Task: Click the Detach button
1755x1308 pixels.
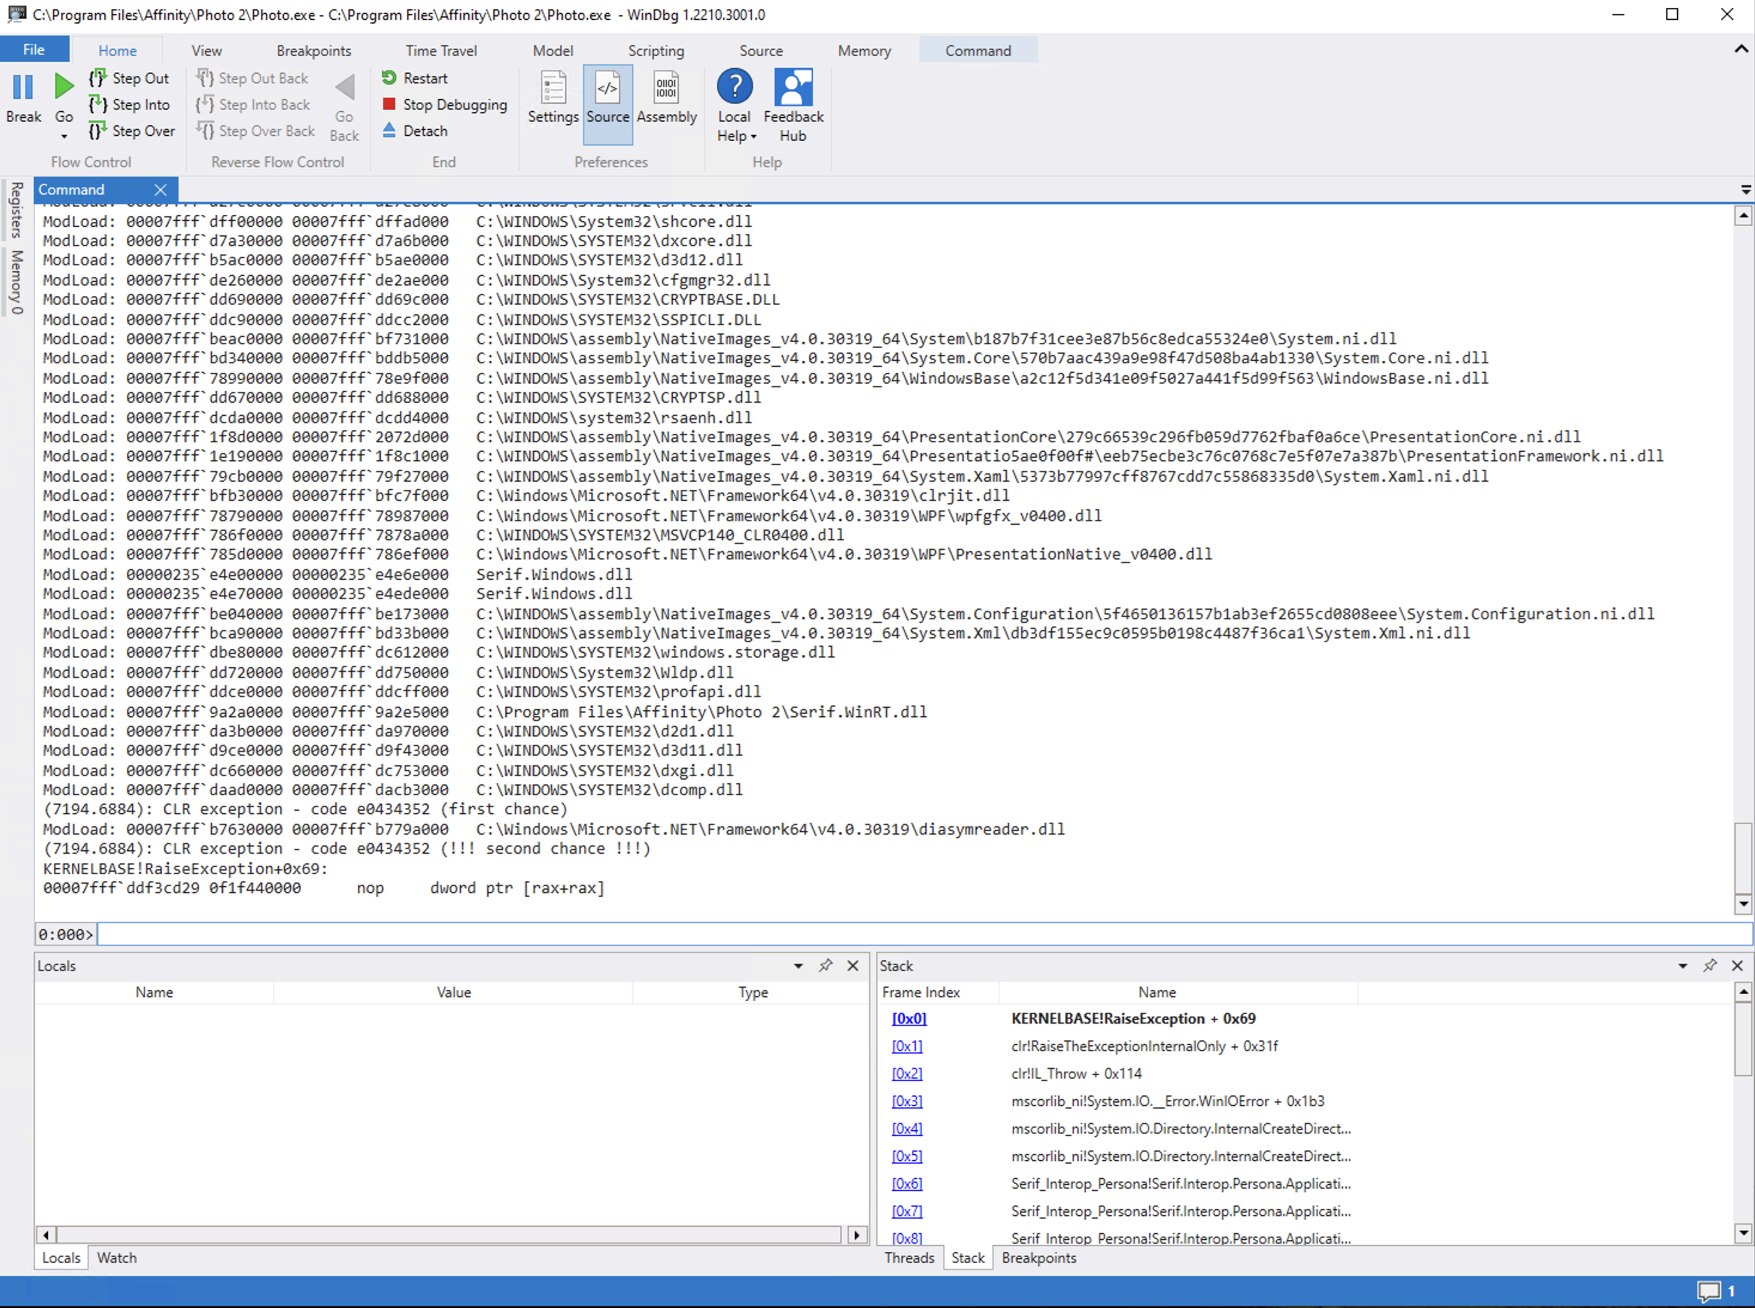Action: point(424,130)
